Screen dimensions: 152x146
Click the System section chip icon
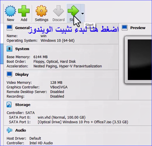10,49
